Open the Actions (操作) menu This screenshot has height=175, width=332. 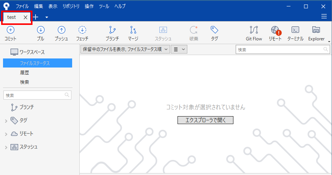tap(89, 6)
